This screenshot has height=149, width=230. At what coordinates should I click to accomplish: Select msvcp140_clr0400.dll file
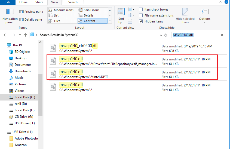[x=137, y=48]
